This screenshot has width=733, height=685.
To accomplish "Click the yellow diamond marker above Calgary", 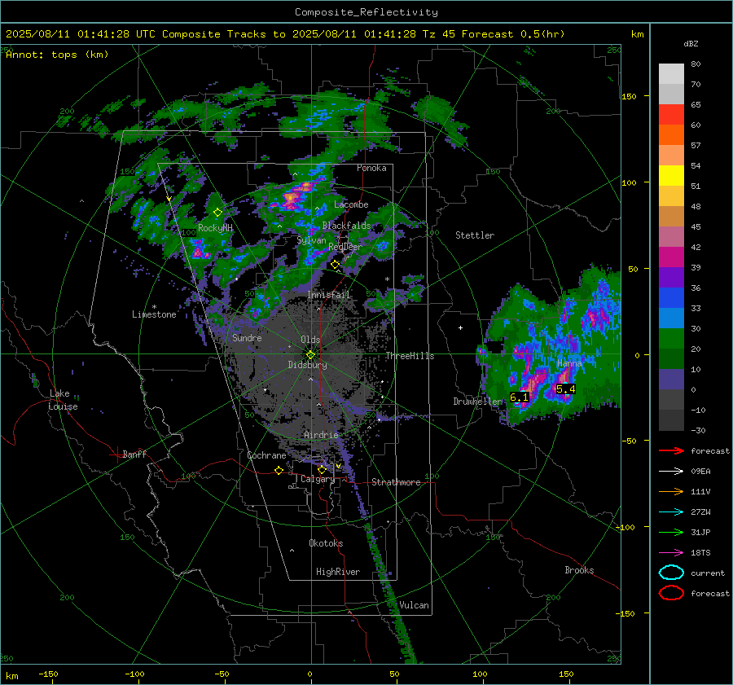I will pos(322,469).
